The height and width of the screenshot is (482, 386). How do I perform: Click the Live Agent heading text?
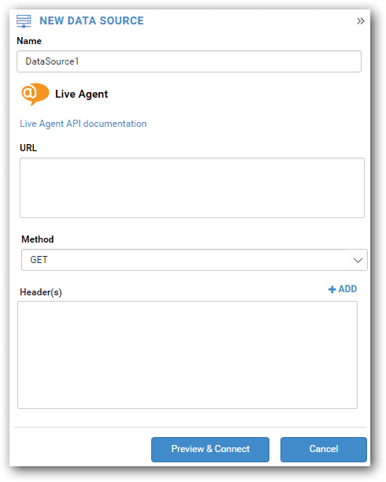point(81,94)
